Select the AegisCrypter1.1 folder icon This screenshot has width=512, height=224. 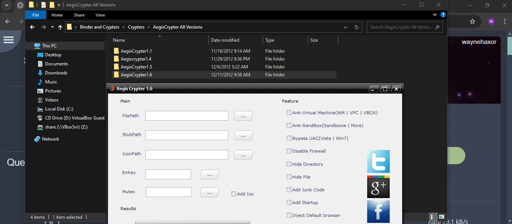[x=117, y=51]
